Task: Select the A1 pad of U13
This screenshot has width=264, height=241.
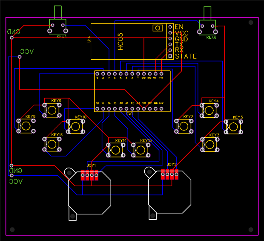Action: (126, 109)
